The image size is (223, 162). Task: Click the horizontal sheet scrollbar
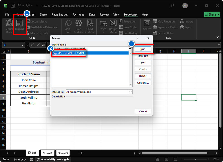pos(174,153)
